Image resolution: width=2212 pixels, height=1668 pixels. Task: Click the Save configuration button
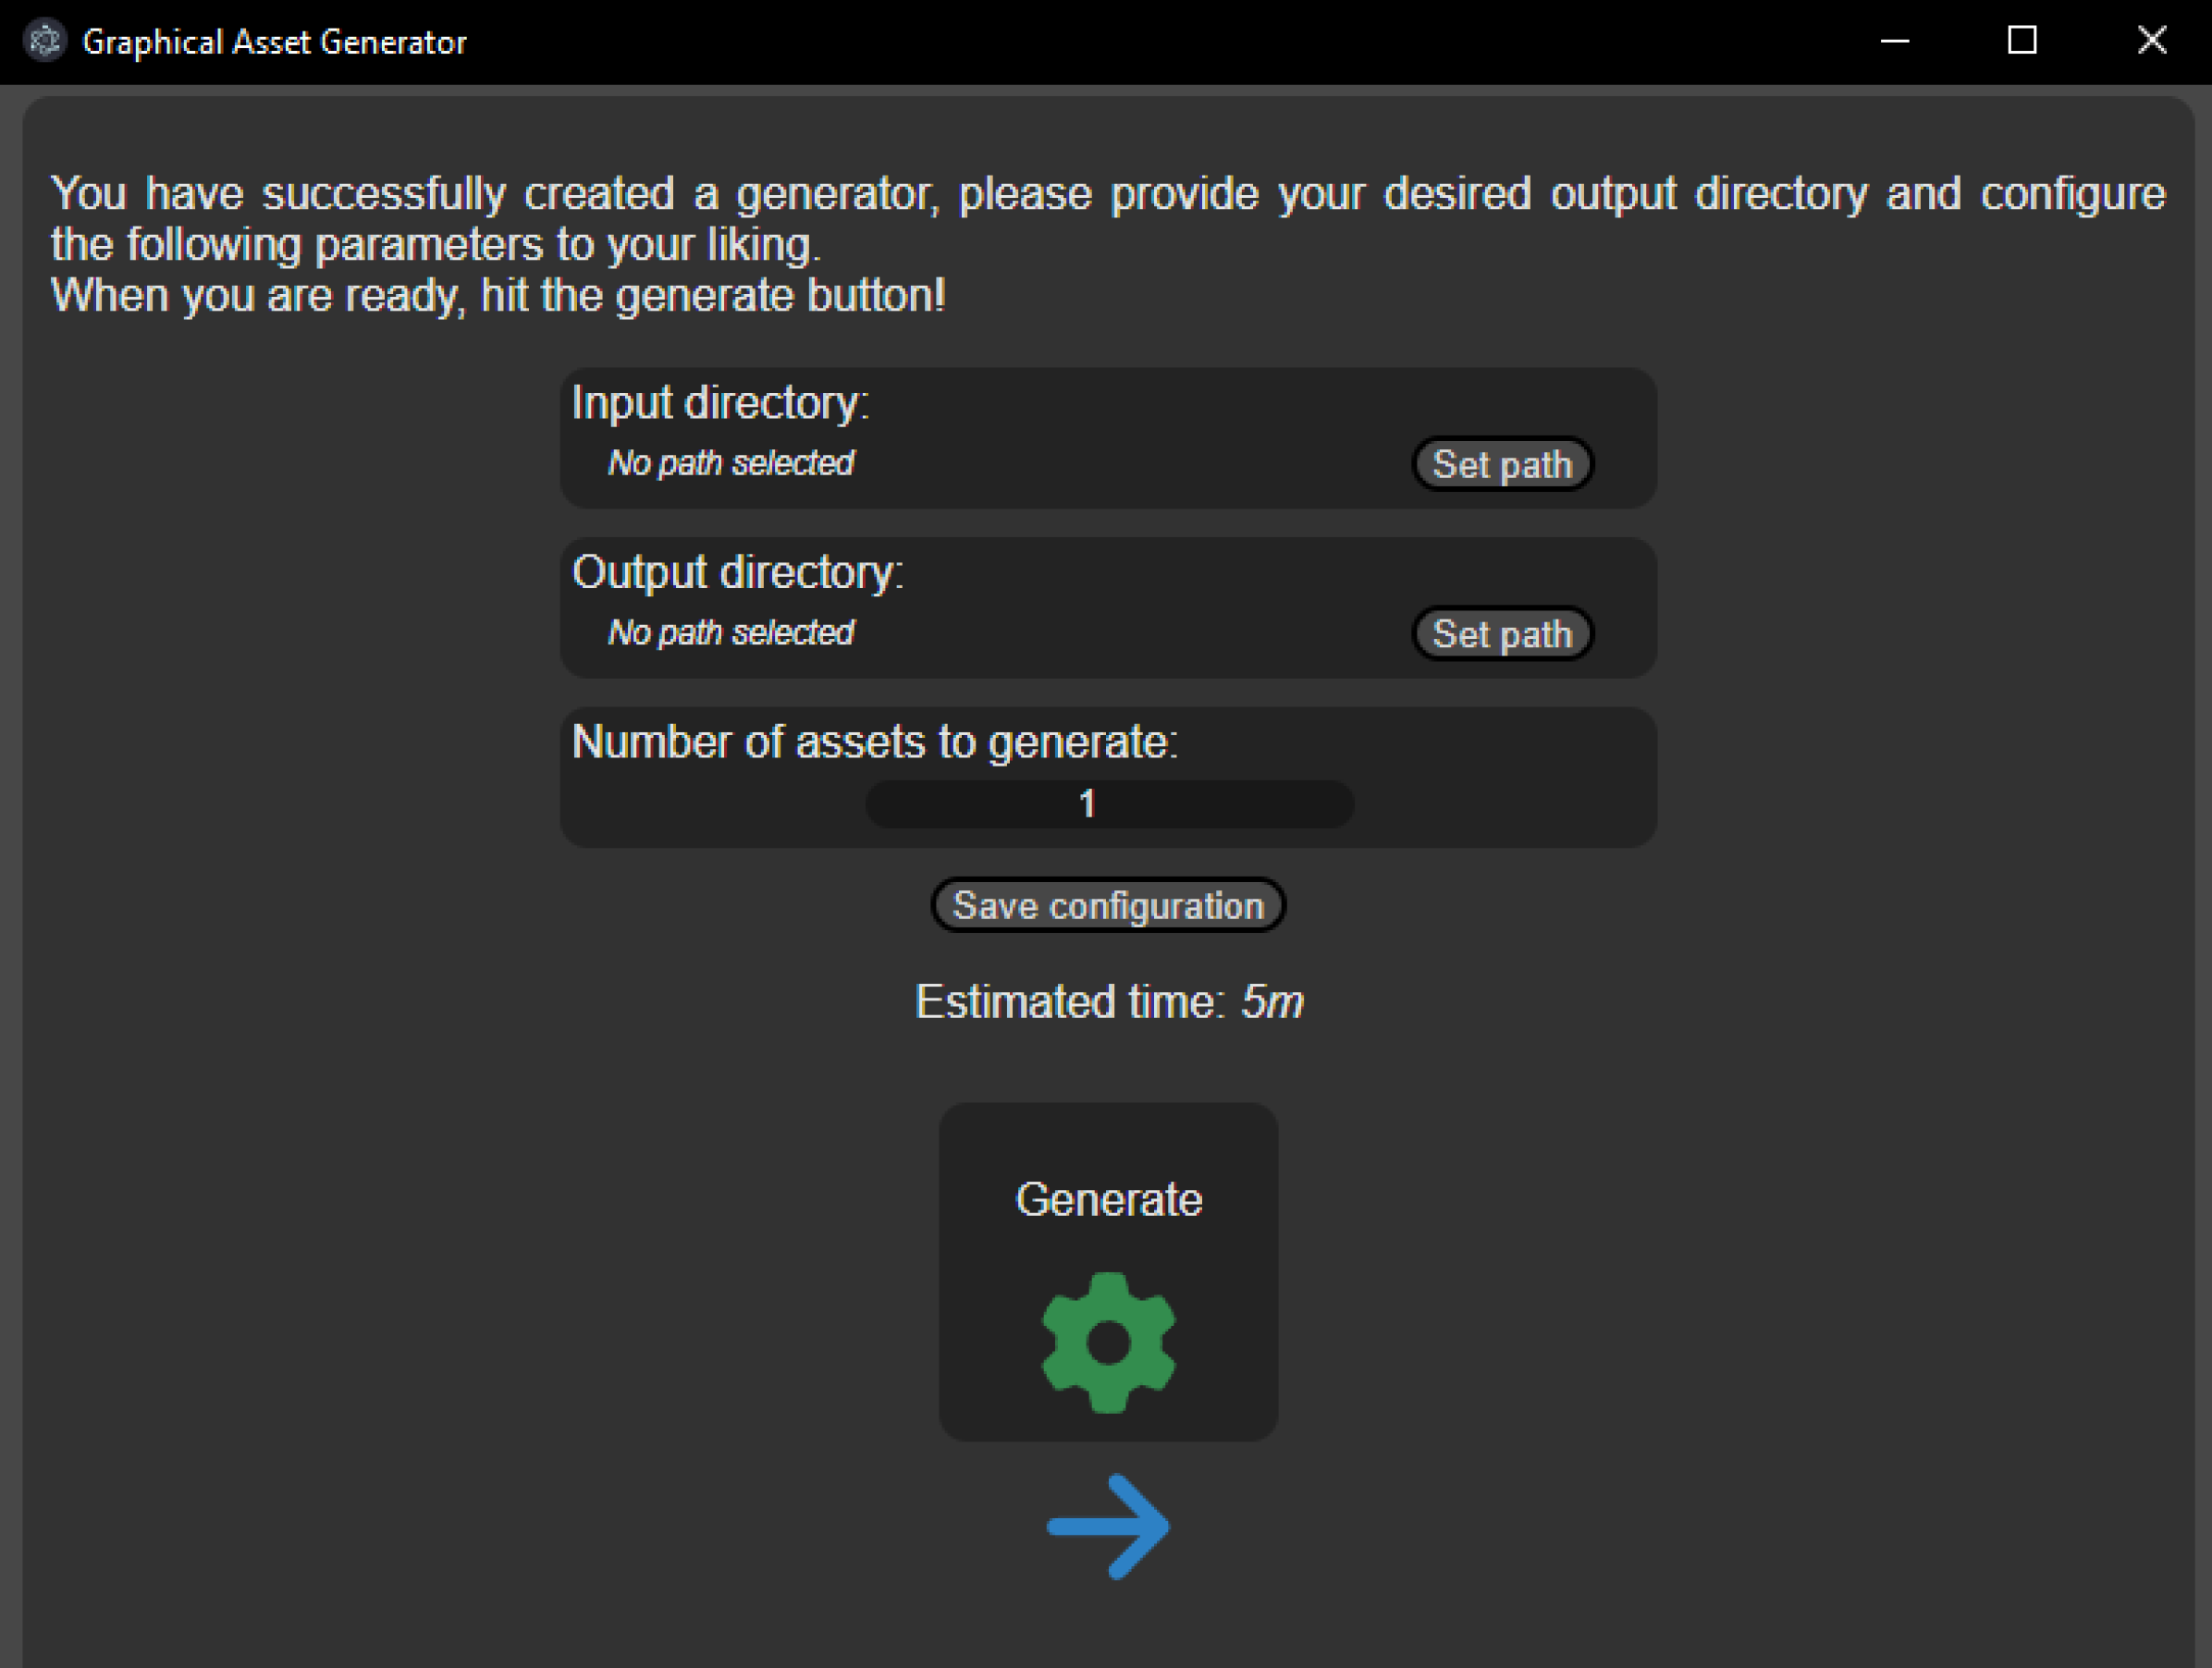[1108, 905]
